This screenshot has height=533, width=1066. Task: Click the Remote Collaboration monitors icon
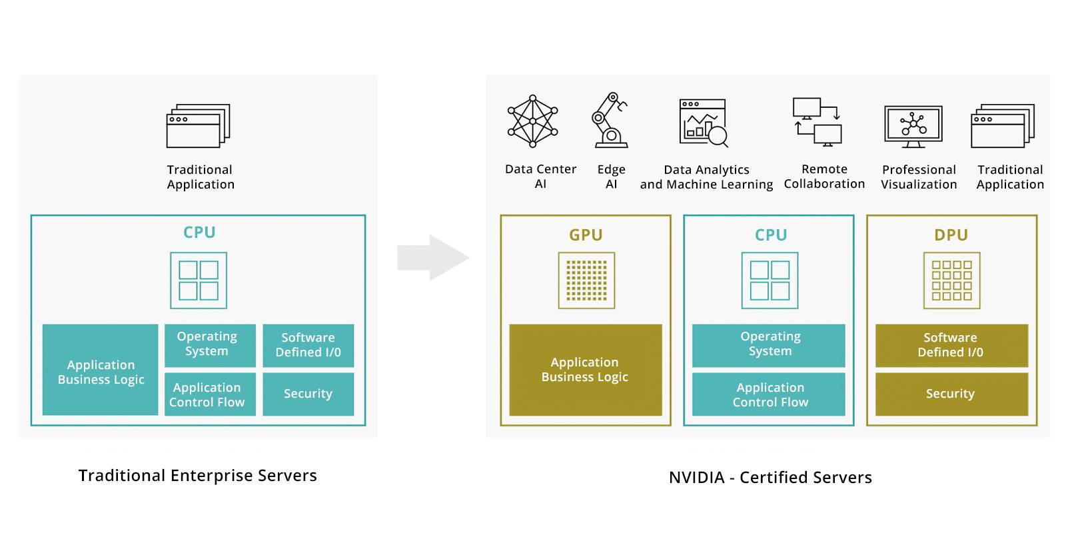pyautogui.click(x=817, y=122)
